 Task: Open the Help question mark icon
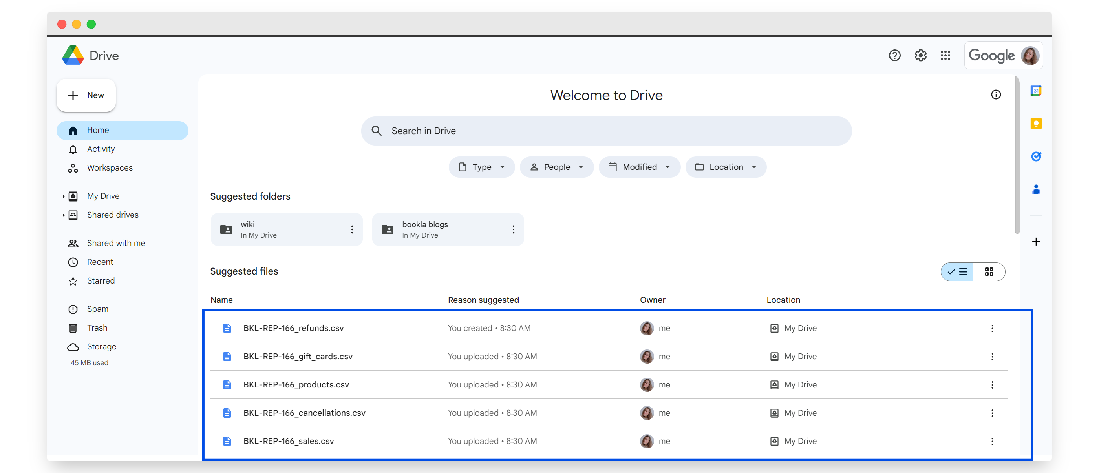tap(894, 55)
